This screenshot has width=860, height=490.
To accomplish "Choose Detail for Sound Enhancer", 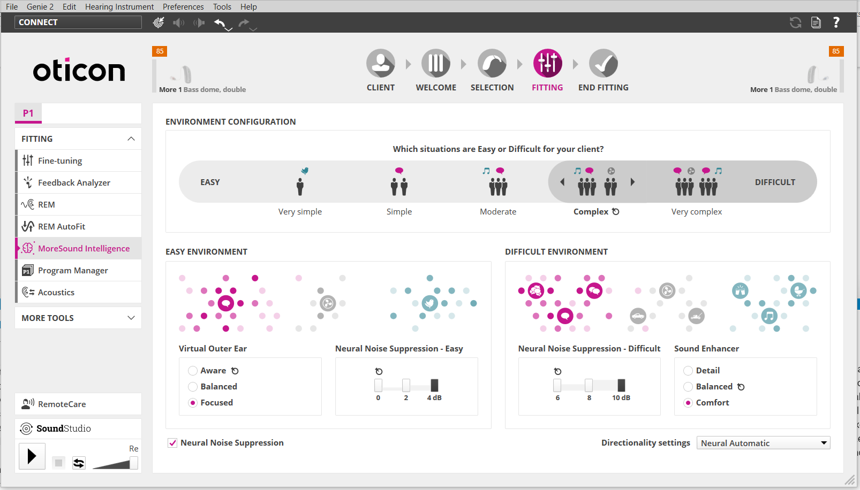I will 688,371.
